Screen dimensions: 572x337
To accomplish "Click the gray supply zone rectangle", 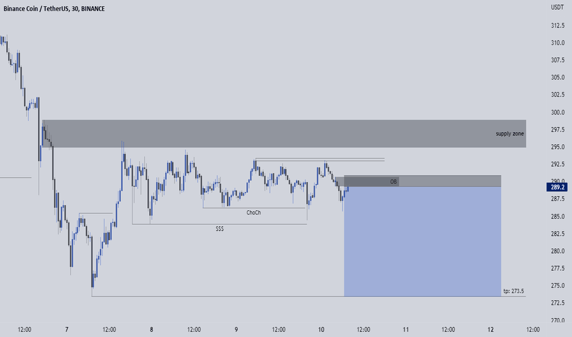I will [x=284, y=134].
